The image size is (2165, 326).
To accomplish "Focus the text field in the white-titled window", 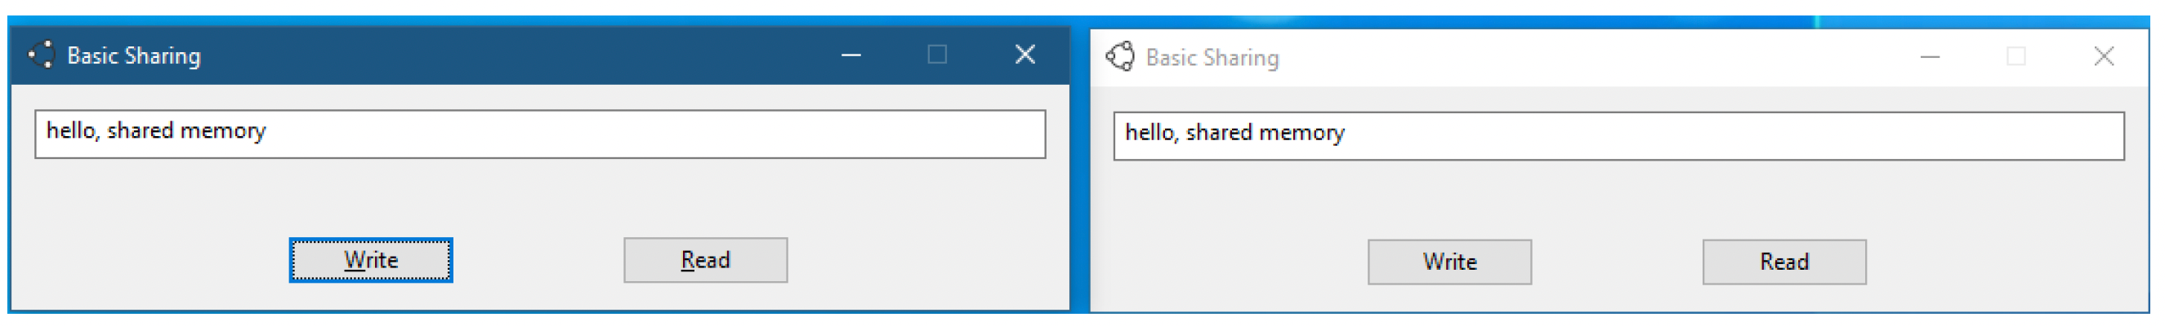I will tap(1618, 136).
